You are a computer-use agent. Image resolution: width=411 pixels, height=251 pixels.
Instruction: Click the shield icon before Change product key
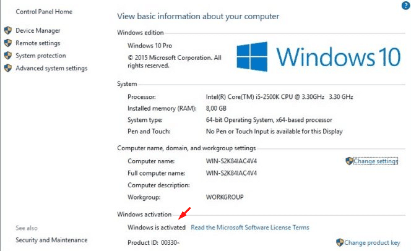click(x=340, y=242)
